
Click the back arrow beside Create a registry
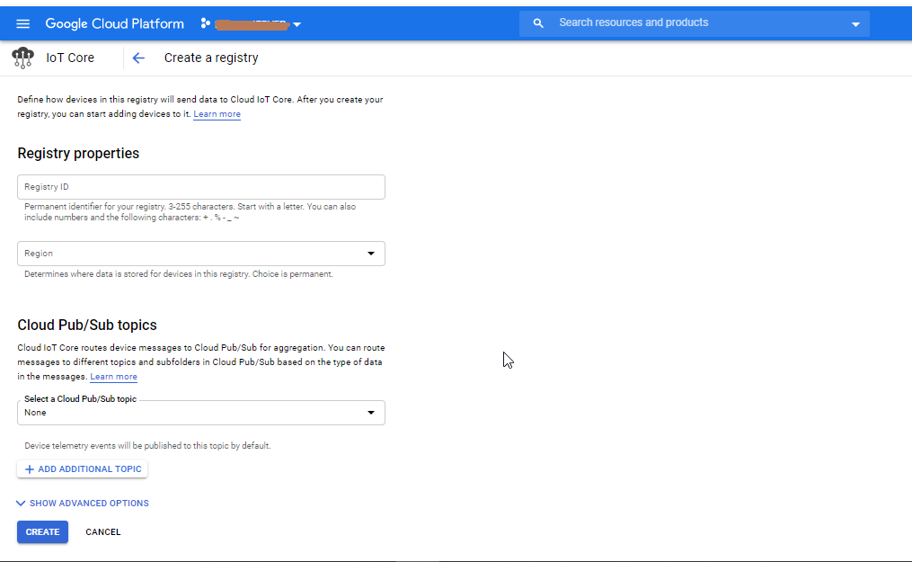[137, 58]
